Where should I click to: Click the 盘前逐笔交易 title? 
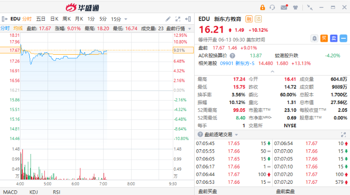(x=218, y=134)
